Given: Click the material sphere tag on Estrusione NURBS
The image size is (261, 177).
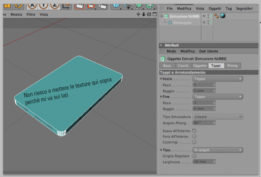Looking at the screenshot, I should (223, 16).
